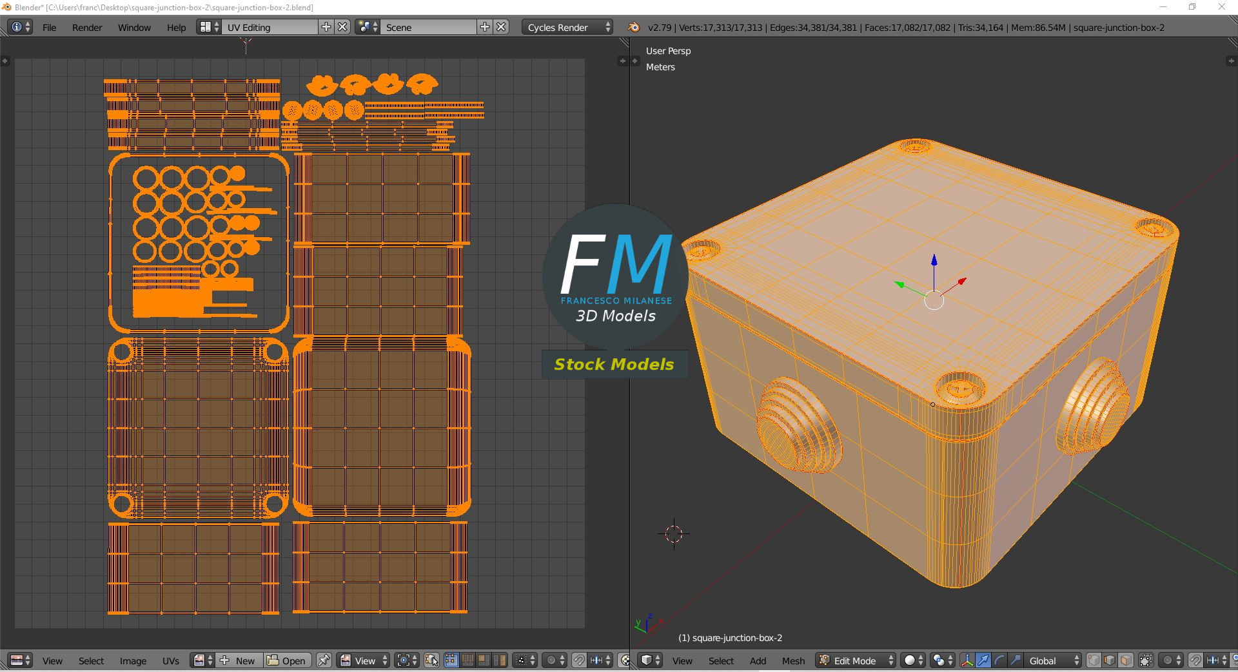Image resolution: width=1238 pixels, height=672 pixels.
Task: Add a new screen layout
Action: [x=326, y=27]
